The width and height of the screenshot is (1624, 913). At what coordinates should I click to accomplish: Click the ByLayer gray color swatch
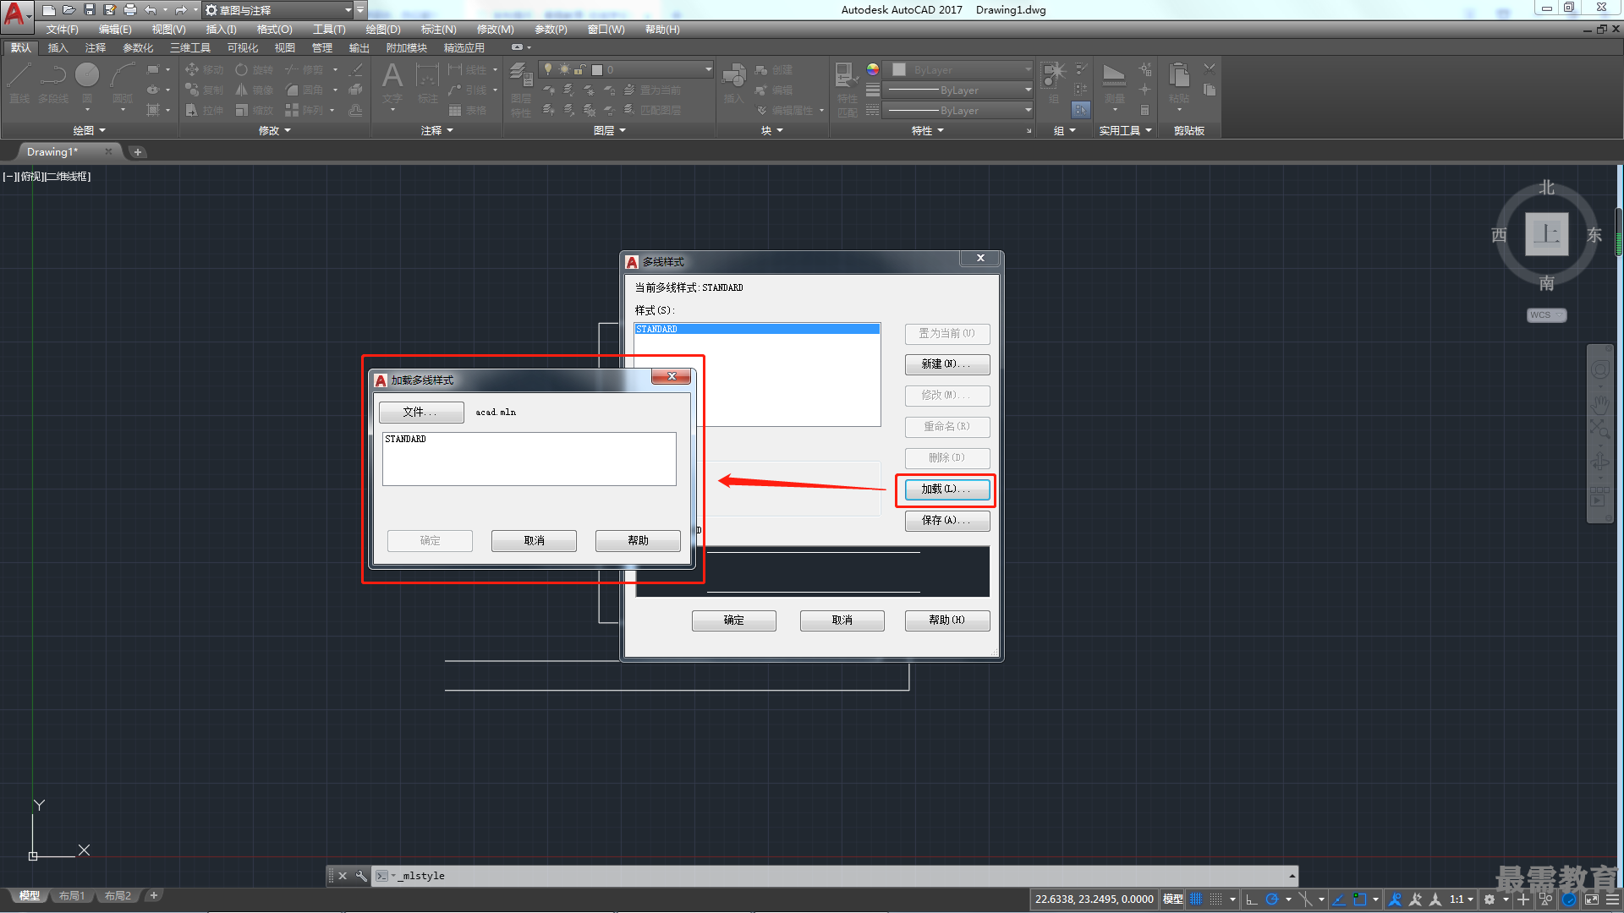[x=899, y=69]
